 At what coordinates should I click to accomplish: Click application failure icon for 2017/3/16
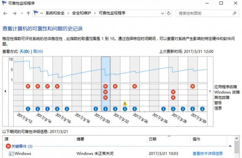tap(57, 86)
